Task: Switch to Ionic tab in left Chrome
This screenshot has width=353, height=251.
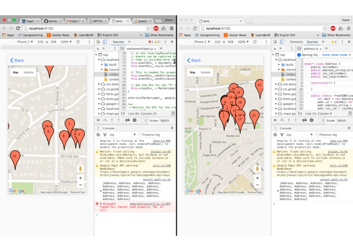Action: point(120,21)
